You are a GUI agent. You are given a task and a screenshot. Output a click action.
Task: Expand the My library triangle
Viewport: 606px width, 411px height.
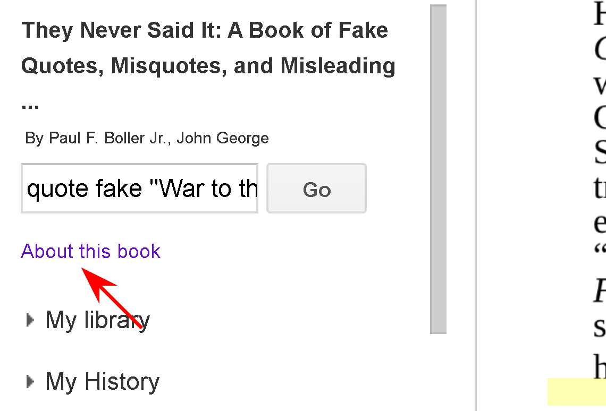tap(30, 320)
